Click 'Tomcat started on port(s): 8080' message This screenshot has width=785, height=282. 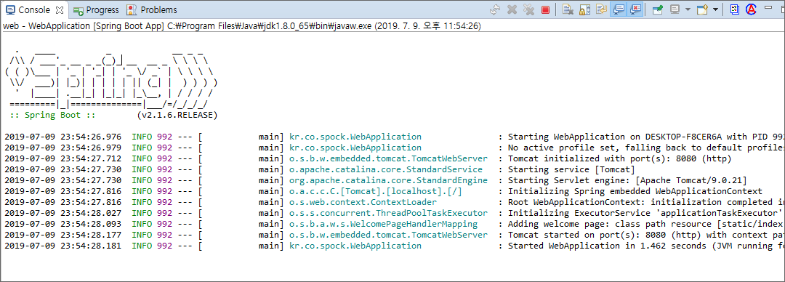pos(646,235)
